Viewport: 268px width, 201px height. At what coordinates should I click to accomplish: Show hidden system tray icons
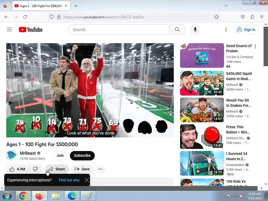click(222, 196)
